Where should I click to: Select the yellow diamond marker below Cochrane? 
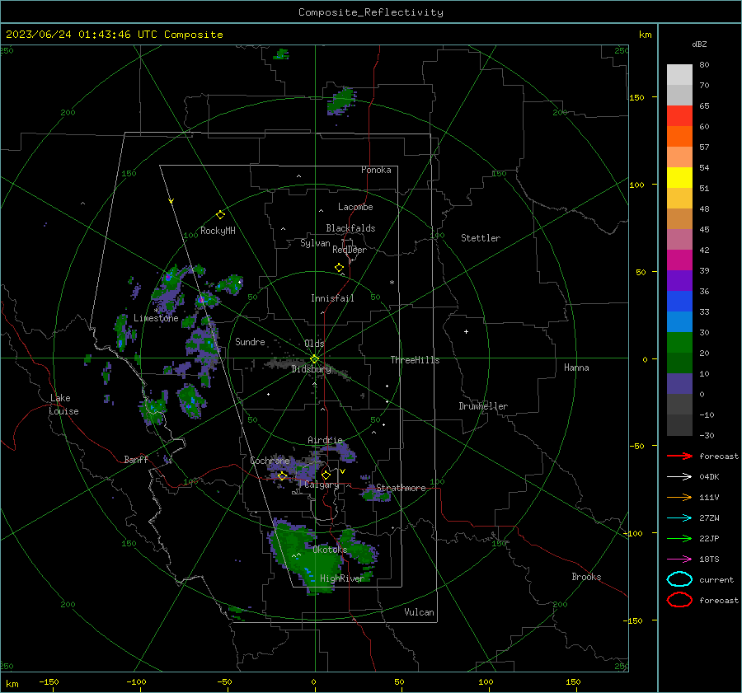tap(283, 476)
